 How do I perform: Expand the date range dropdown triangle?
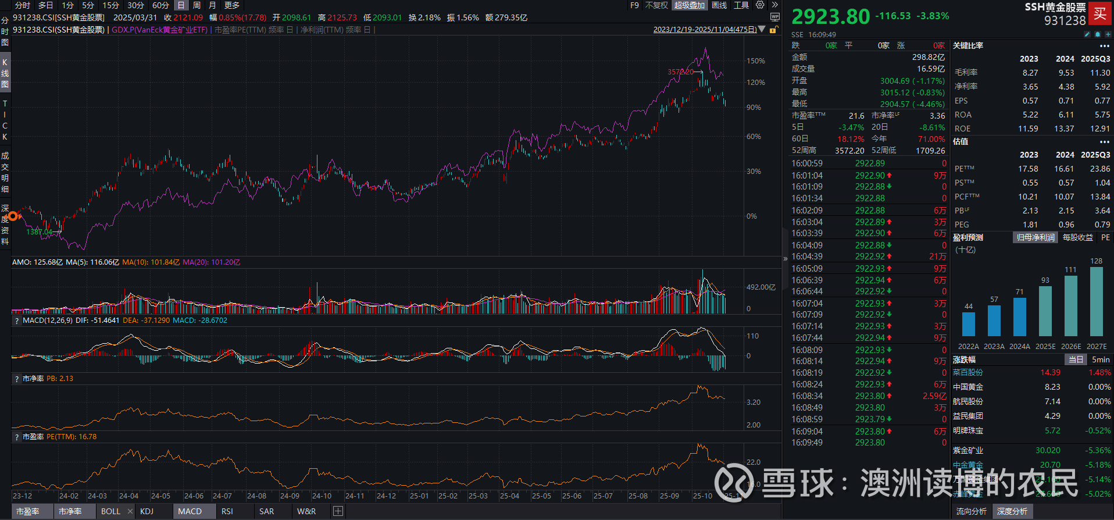point(762,29)
